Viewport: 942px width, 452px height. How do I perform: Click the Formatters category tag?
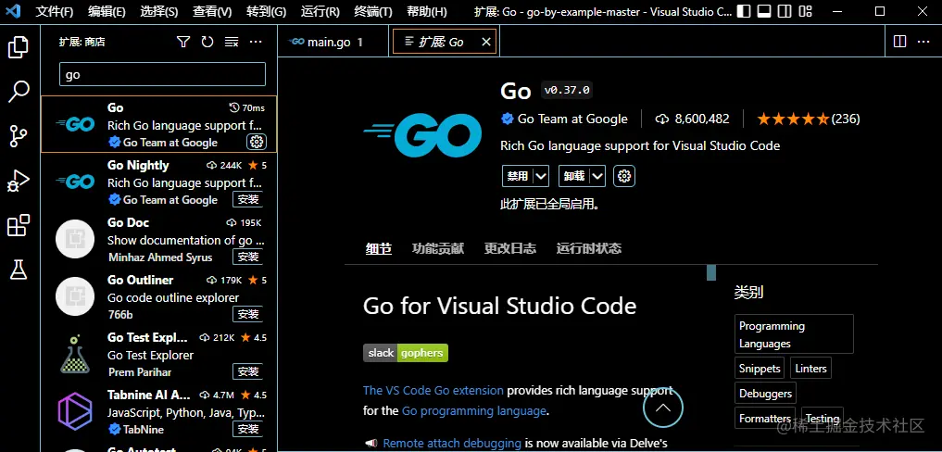(x=765, y=419)
